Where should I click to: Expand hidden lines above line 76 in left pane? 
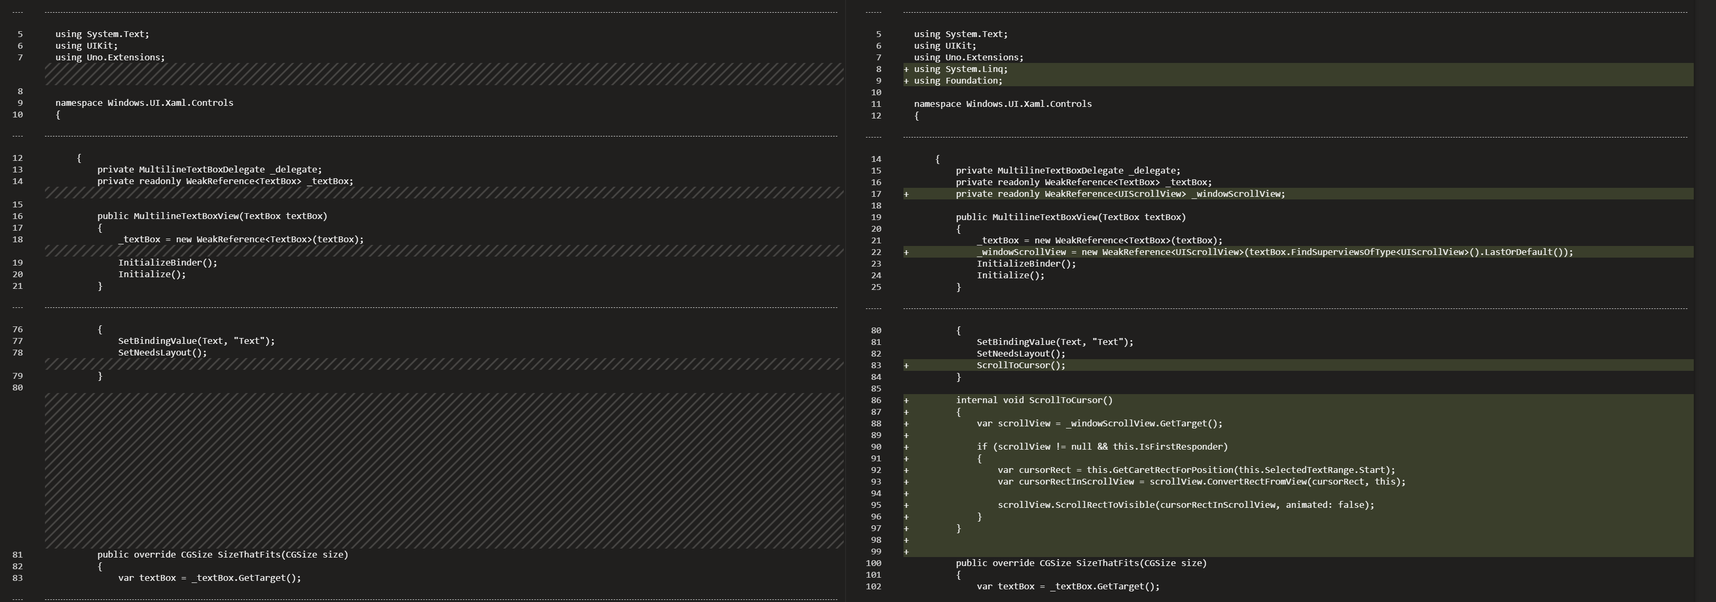pyautogui.click(x=17, y=307)
